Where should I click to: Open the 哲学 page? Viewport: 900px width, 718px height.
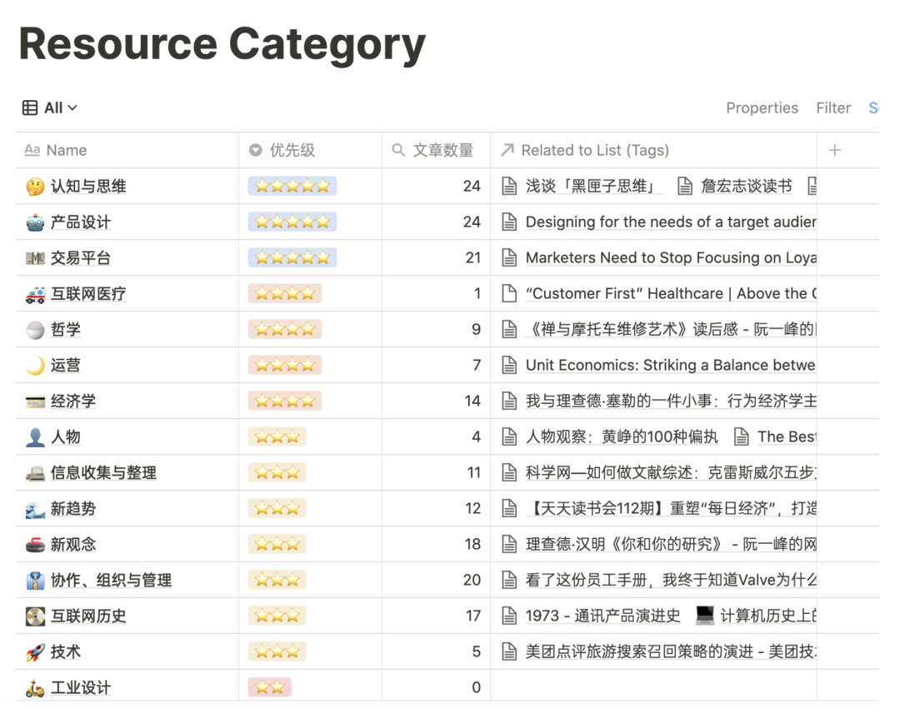(x=66, y=330)
